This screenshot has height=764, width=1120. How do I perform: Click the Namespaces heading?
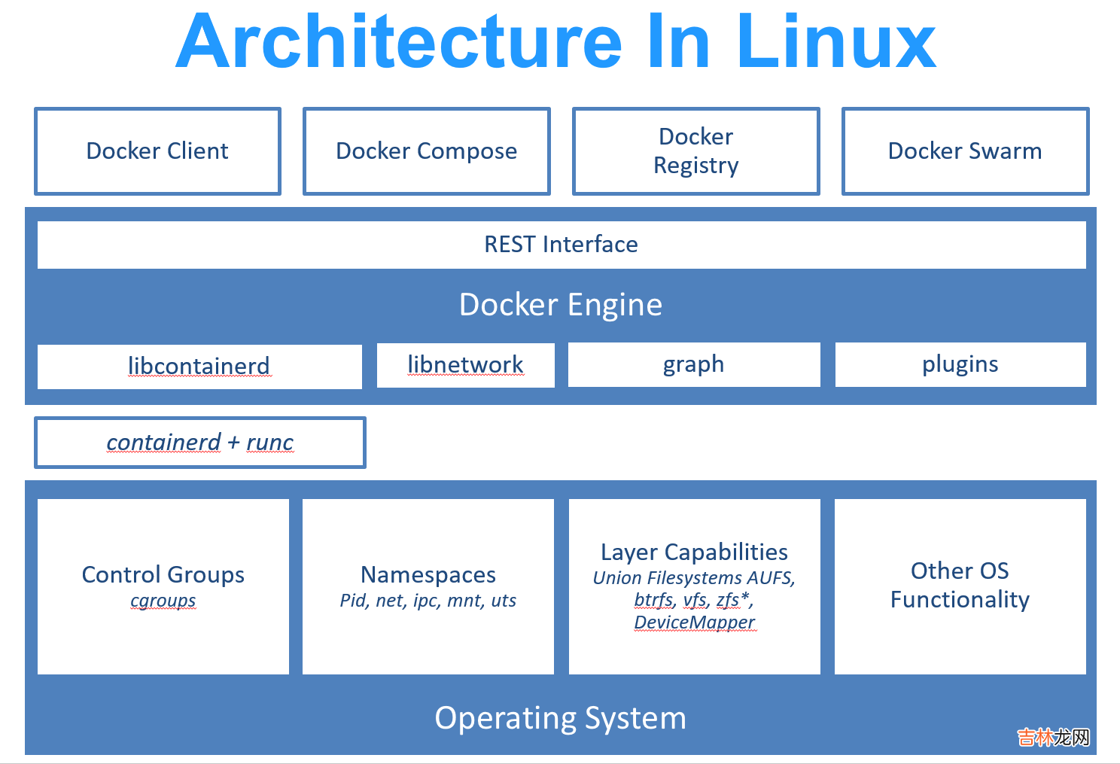click(428, 574)
